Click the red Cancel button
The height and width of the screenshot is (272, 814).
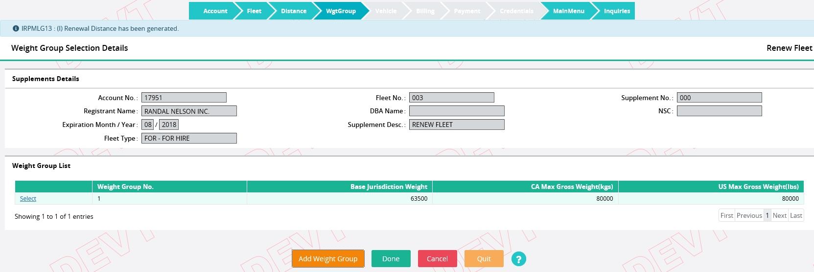click(437, 259)
